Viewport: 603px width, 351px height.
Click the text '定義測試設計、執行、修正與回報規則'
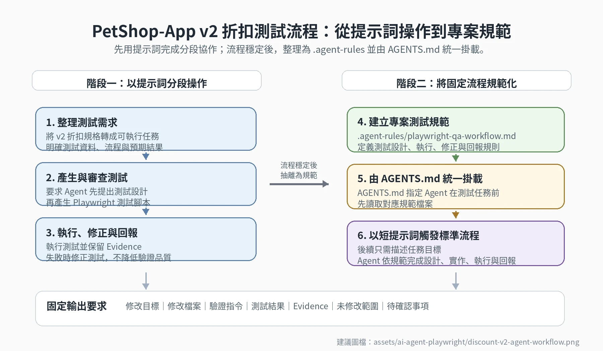[428, 147]
